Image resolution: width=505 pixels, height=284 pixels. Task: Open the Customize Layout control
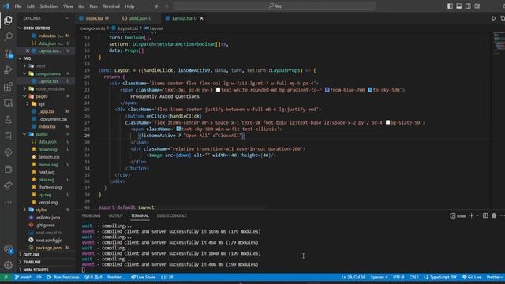[477, 6]
